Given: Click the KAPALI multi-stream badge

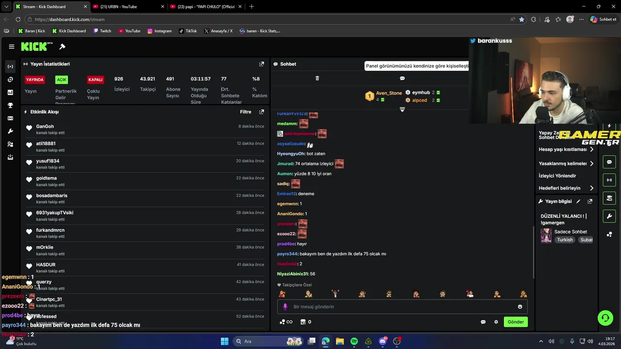Looking at the screenshot, I should [x=96, y=79].
